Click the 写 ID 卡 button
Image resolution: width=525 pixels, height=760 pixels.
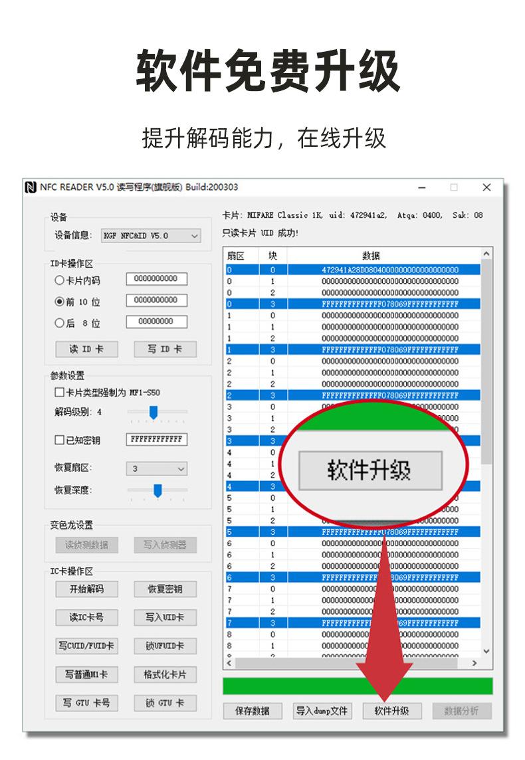pos(165,349)
